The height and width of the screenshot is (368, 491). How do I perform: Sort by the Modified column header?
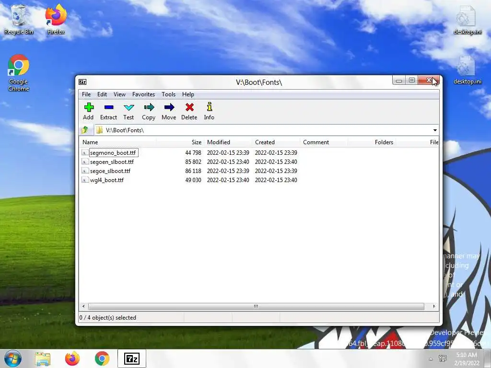pos(228,142)
